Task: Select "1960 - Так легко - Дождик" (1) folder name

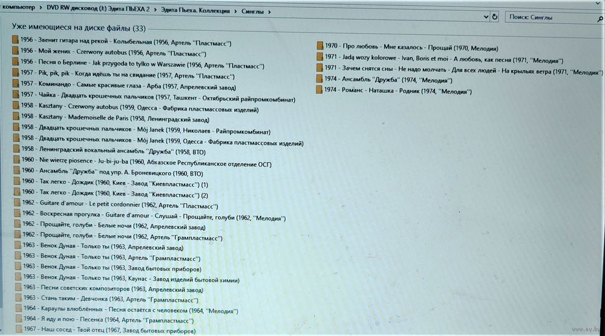Action: tap(115, 183)
